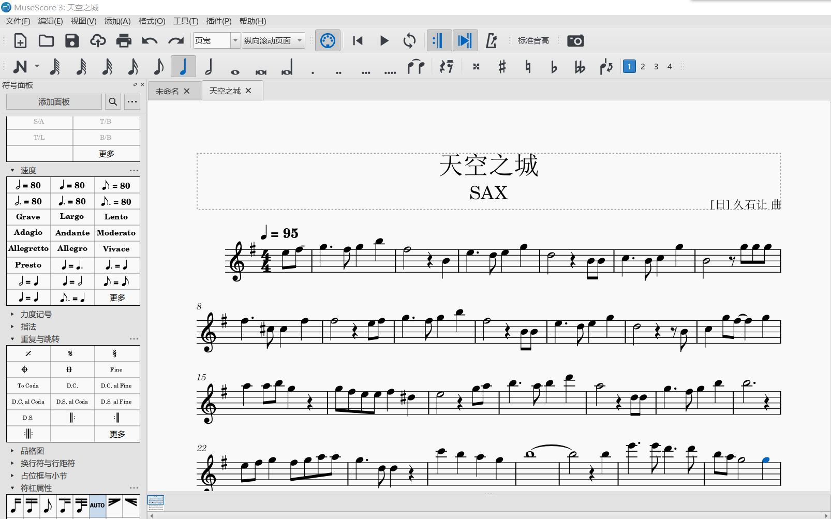Open the 编辑 menu
Screen dimensions: 831x519
(50, 21)
